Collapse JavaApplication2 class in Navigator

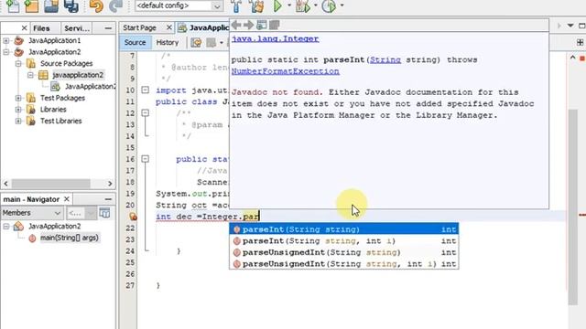6,227
